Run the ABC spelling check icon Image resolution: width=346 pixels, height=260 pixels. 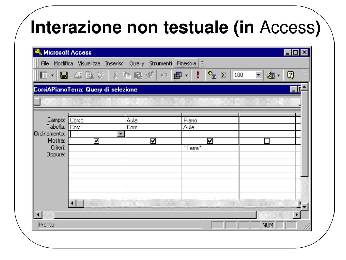(x=101, y=75)
